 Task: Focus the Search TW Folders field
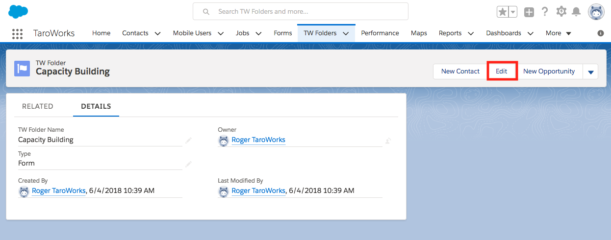click(301, 11)
